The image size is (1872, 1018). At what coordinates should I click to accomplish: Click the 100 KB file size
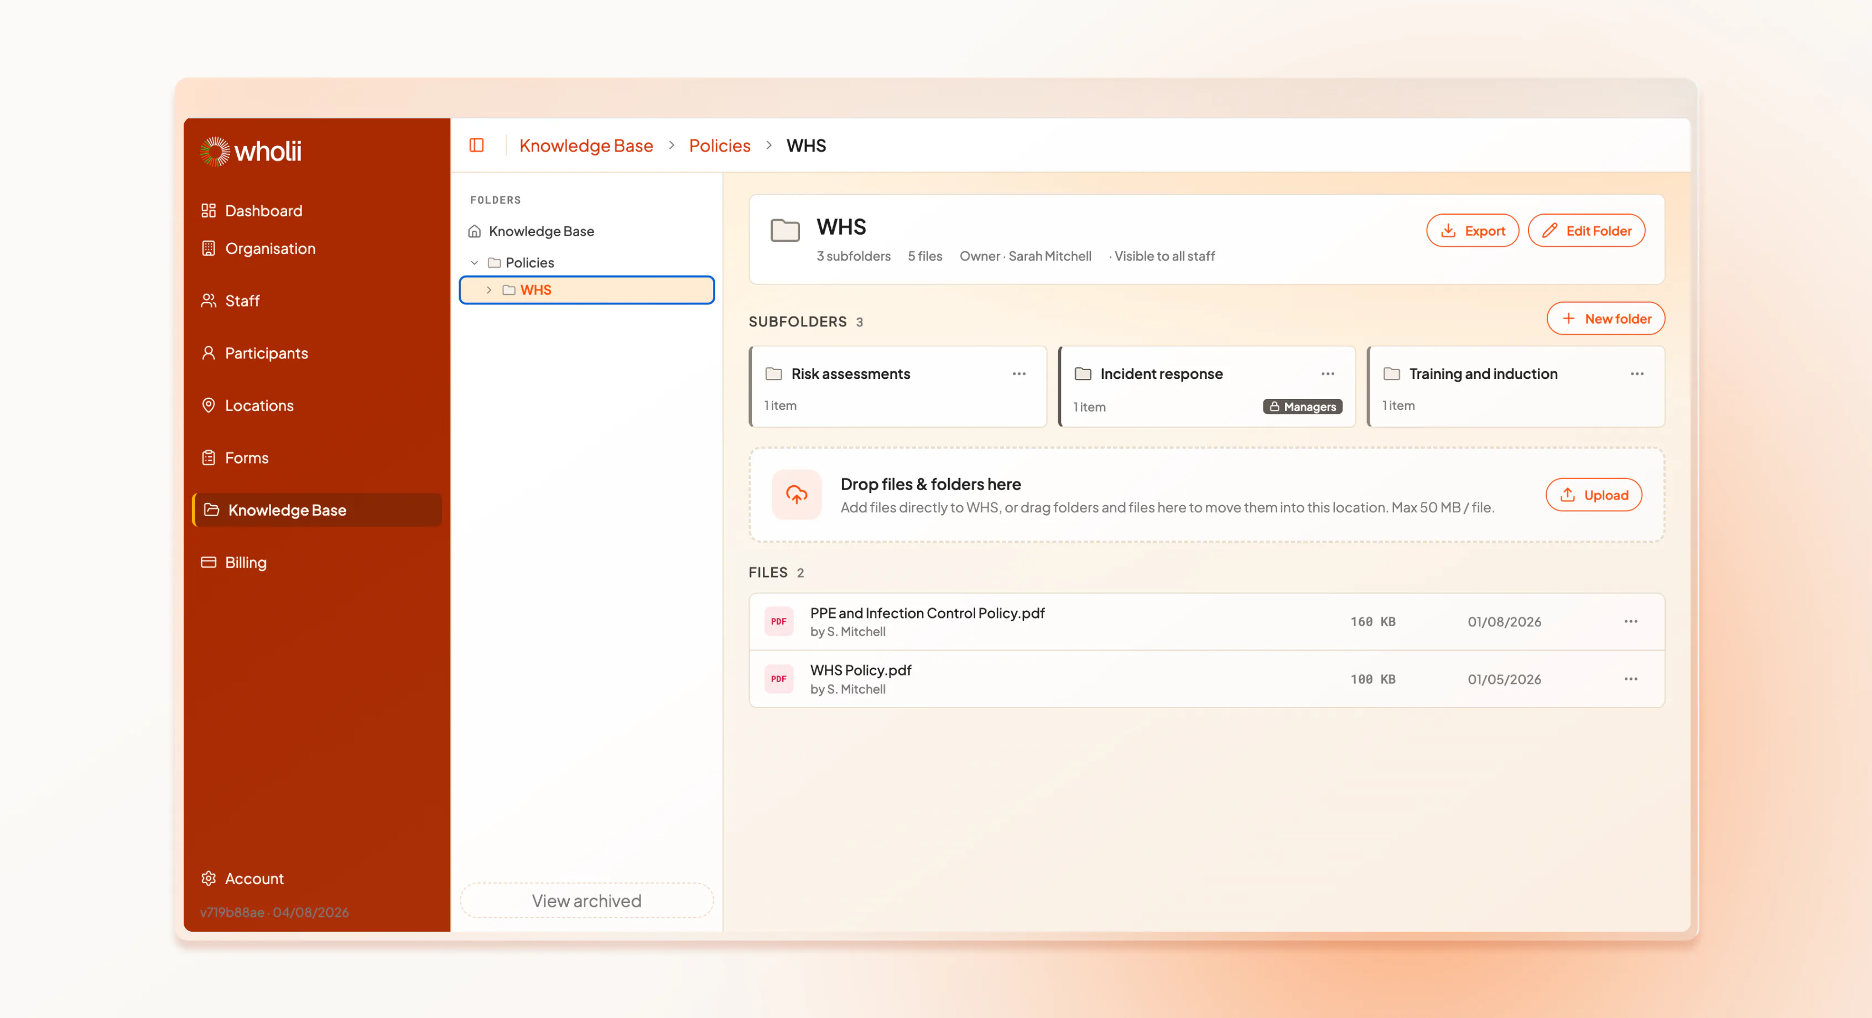point(1373,679)
